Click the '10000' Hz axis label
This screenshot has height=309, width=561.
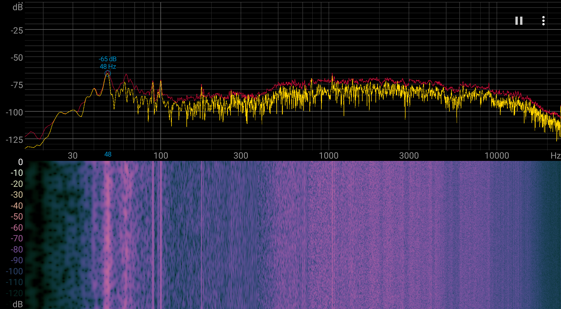[497, 155]
